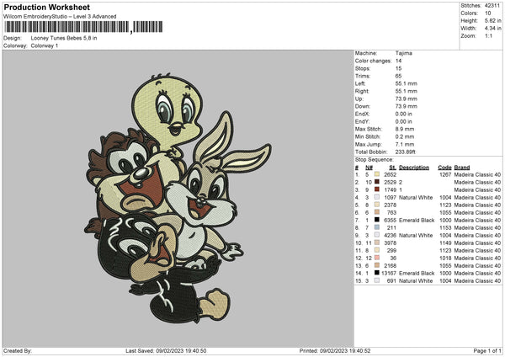
Task: Select Madeira Classic 40 in the 13167-stitch row
Action: coord(477,274)
